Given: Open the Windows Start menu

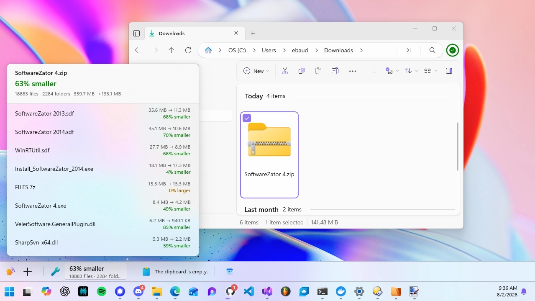Looking at the screenshot, I should (9, 291).
